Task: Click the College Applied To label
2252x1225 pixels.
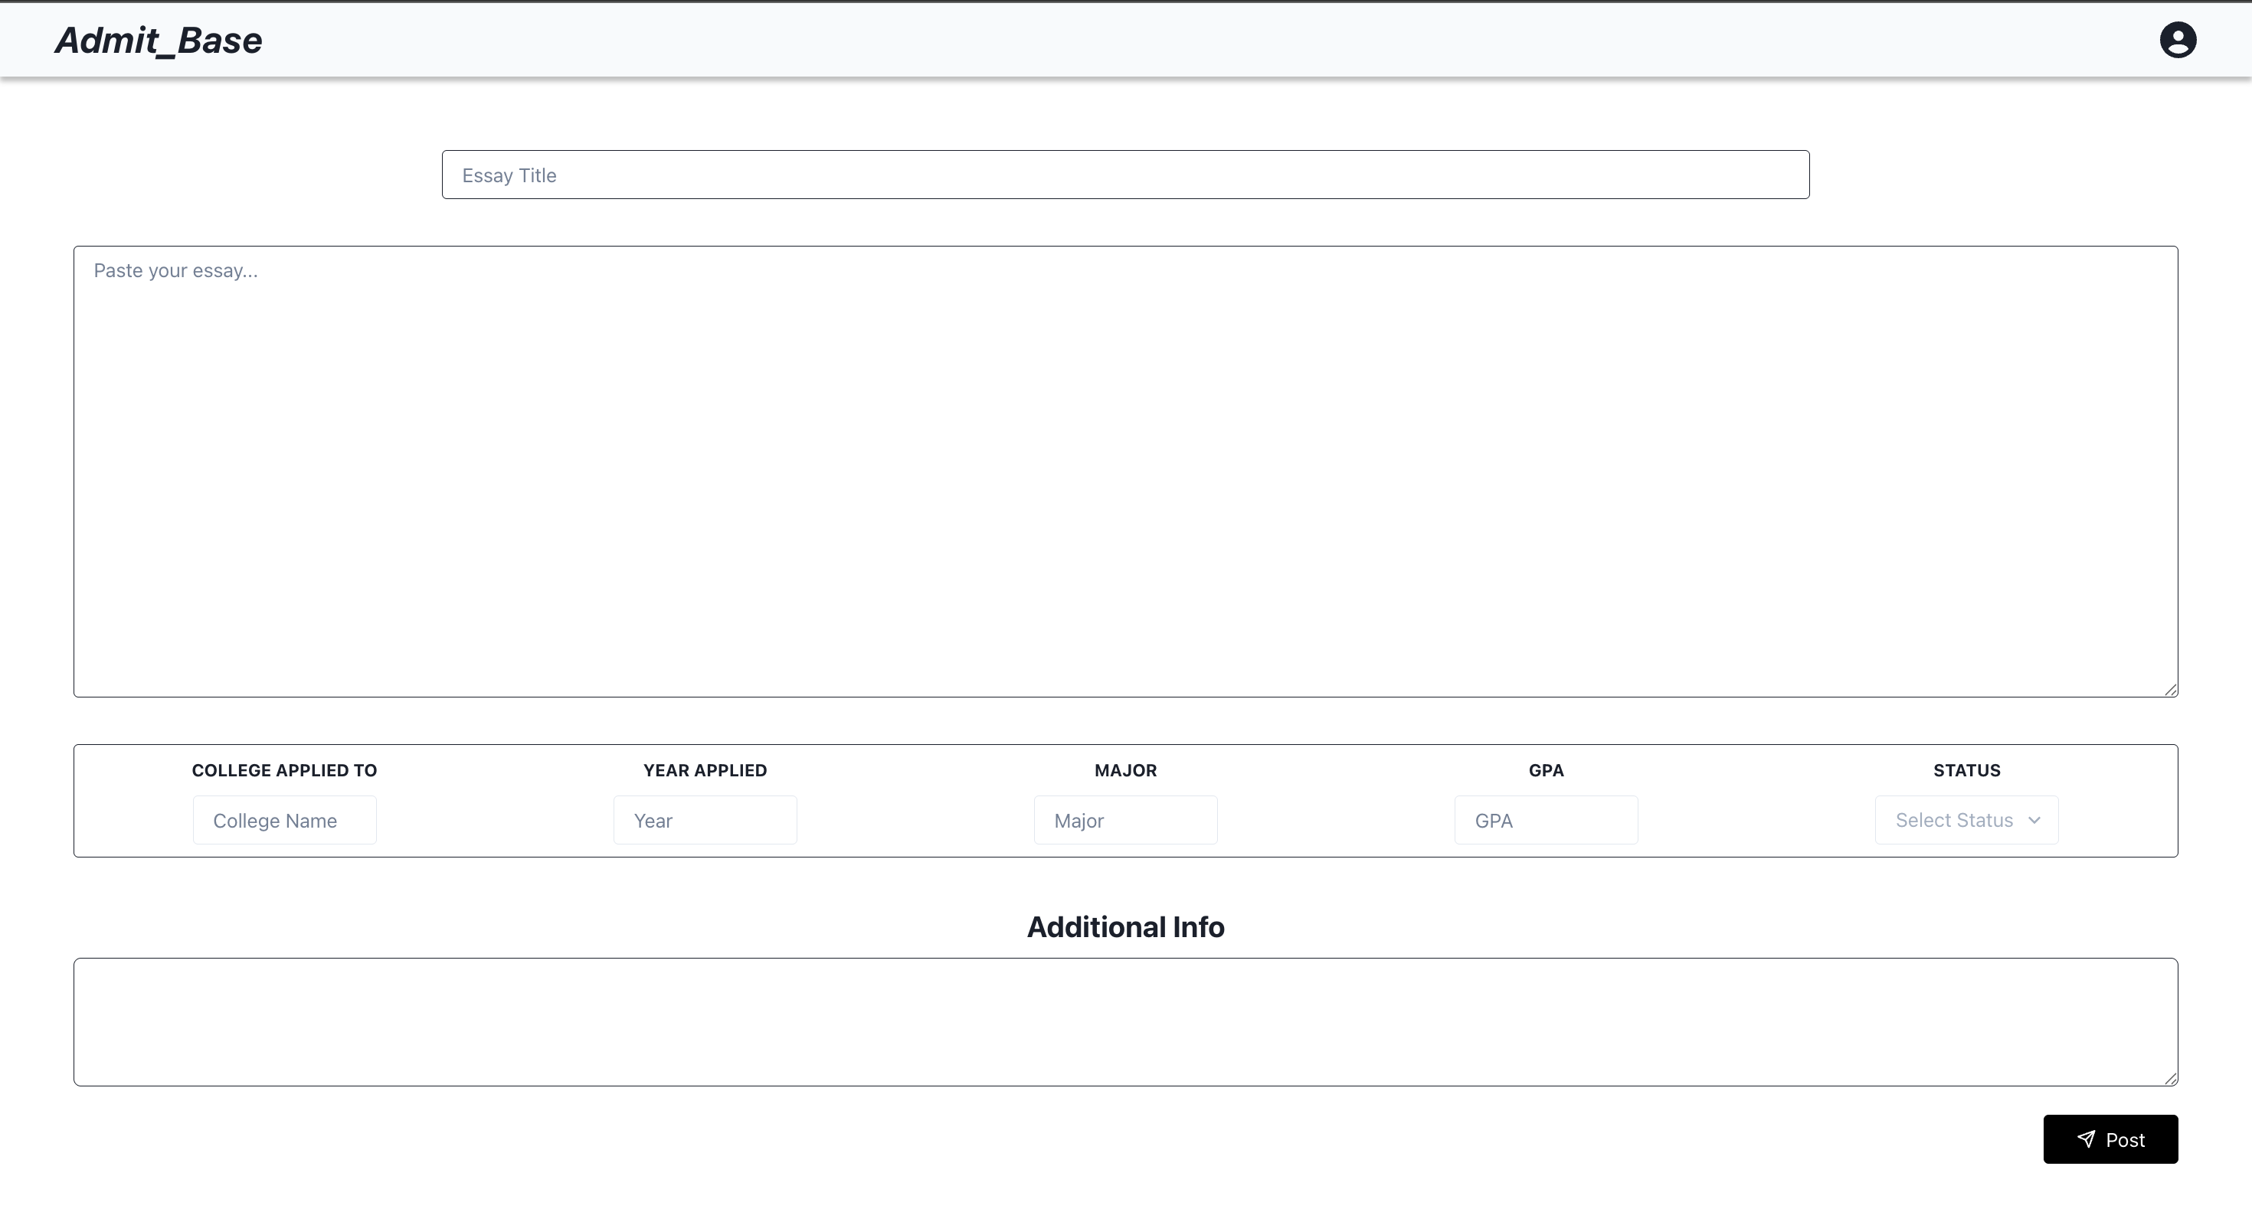Action: (x=284, y=769)
